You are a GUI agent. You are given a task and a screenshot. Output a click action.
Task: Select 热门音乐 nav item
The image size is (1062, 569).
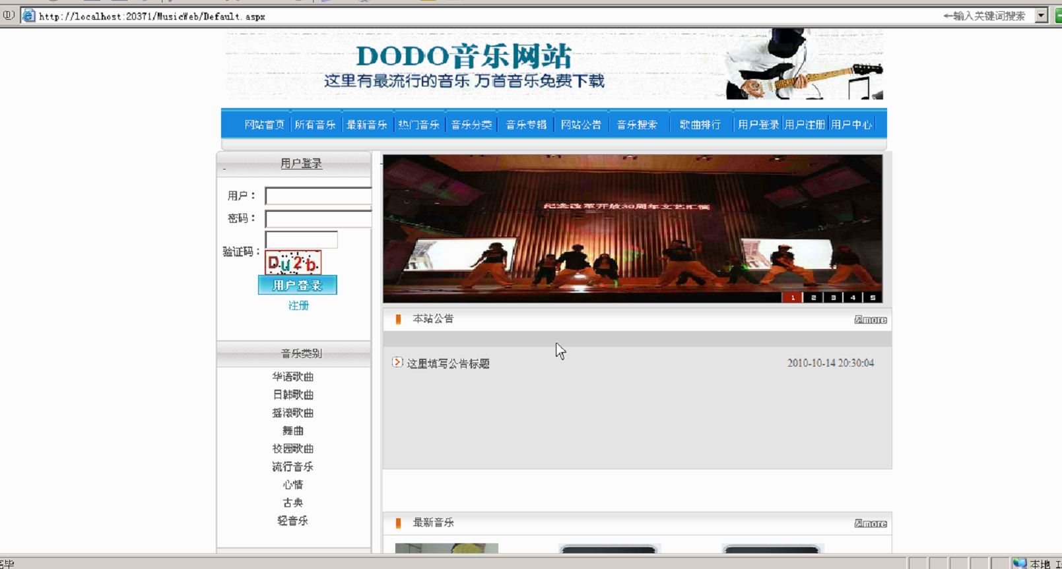click(x=418, y=125)
